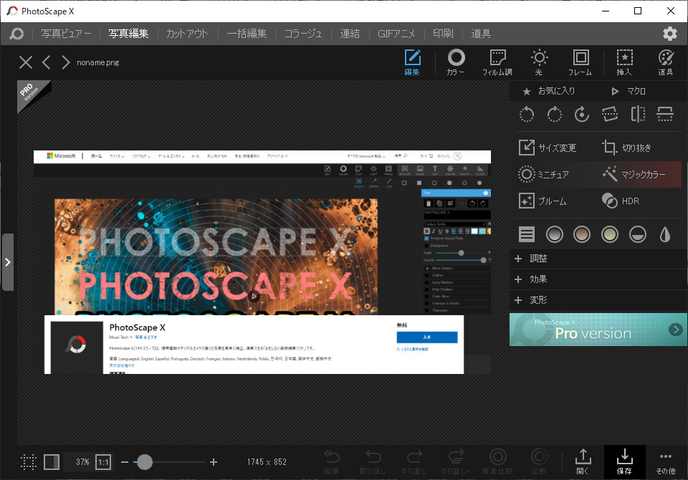Viewport: 688px width, 480px height.
Task: Apply the gray circle filter
Action: coord(555,234)
